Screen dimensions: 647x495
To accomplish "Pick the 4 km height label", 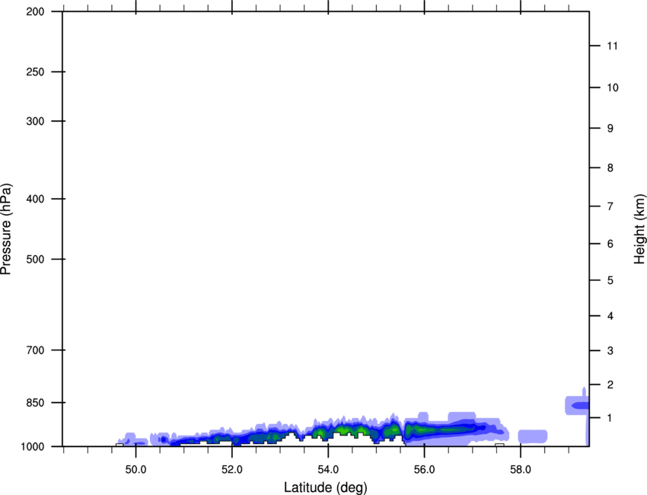I will pos(610,316).
